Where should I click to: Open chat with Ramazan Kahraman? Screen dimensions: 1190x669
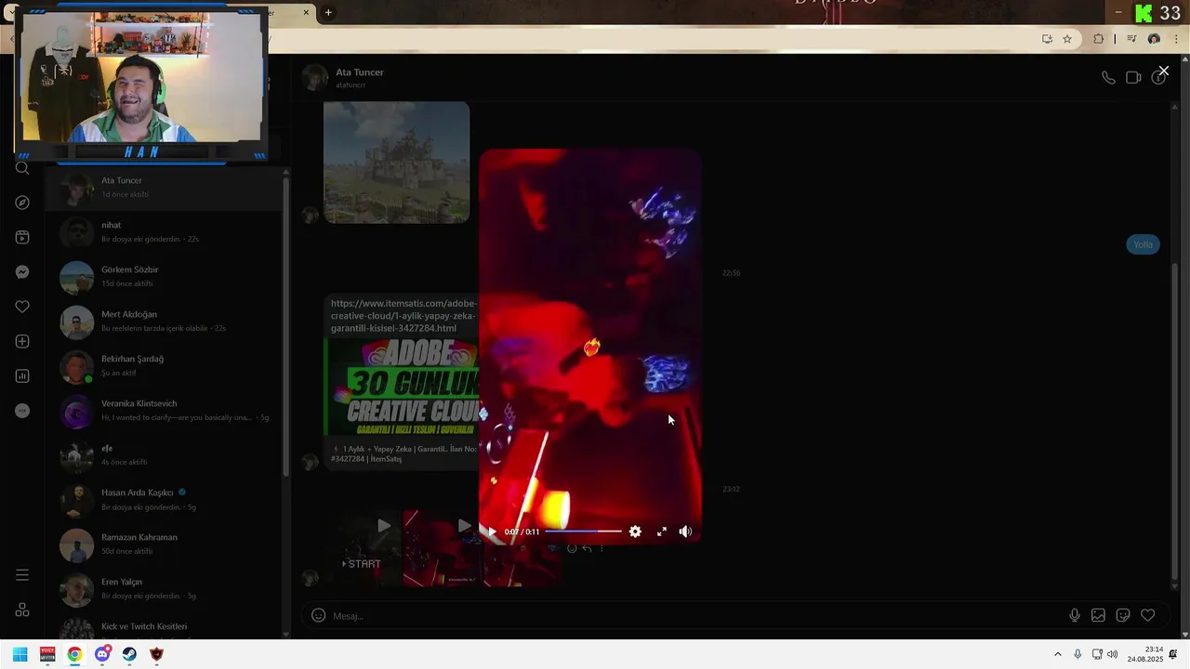click(165, 544)
